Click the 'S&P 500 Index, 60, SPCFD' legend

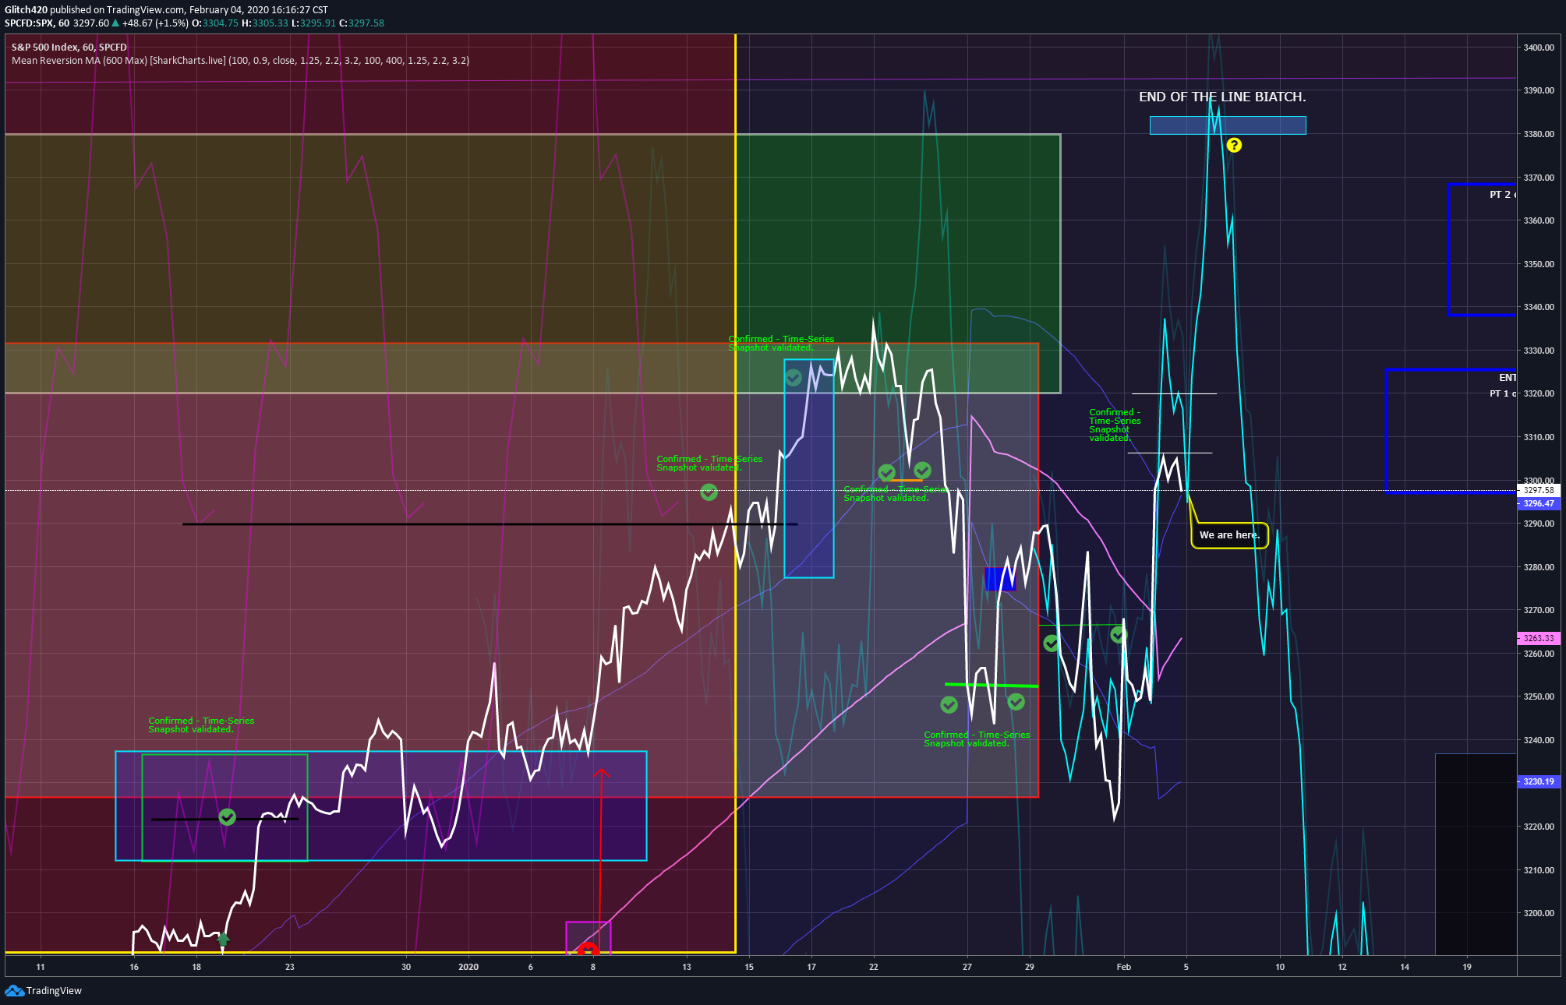point(69,48)
